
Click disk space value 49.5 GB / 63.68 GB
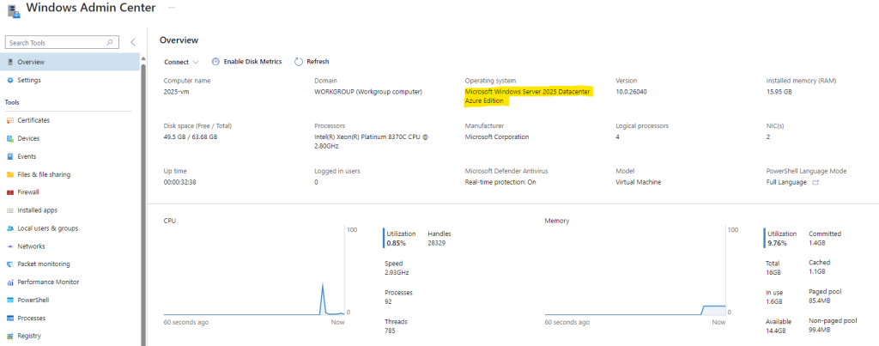click(190, 137)
